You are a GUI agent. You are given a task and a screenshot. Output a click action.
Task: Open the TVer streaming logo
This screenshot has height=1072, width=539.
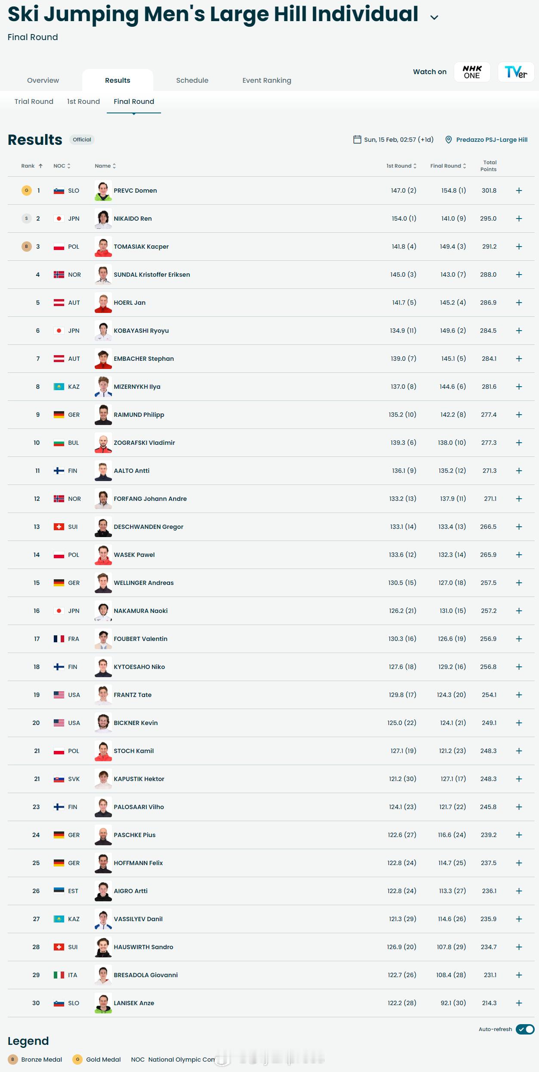click(x=516, y=72)
